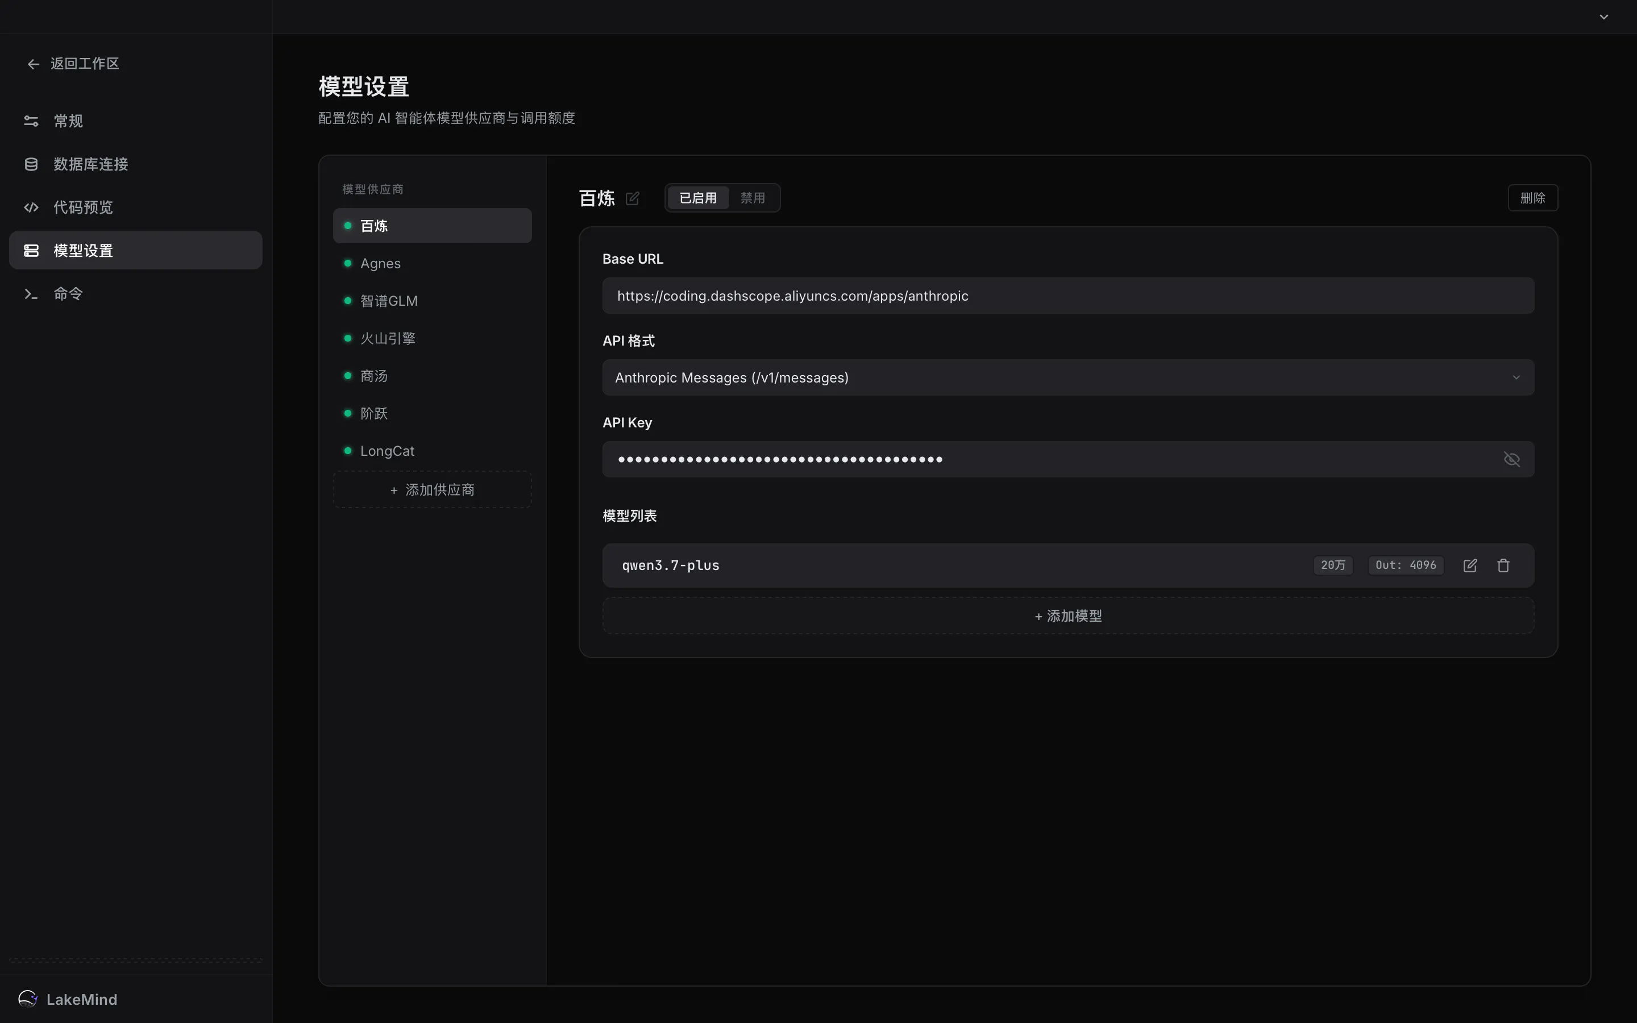1637x1023 pixels.
Task: Click the LakeMind logo icon
Action: tap(28, 999)
